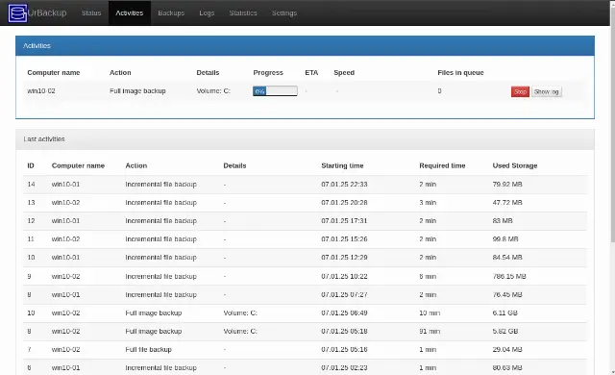The width and height of the screenshot is (615, 375).
Task: Click the ID column header
Action: pyautogui.click(x=31, y=165)
